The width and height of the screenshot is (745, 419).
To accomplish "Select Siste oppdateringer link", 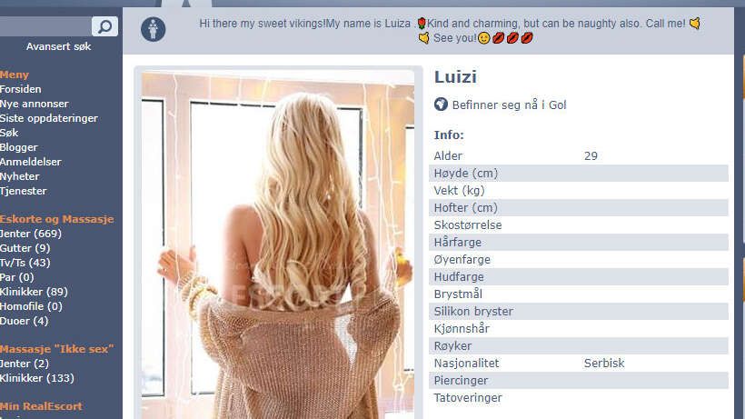I will click(49, 118).
